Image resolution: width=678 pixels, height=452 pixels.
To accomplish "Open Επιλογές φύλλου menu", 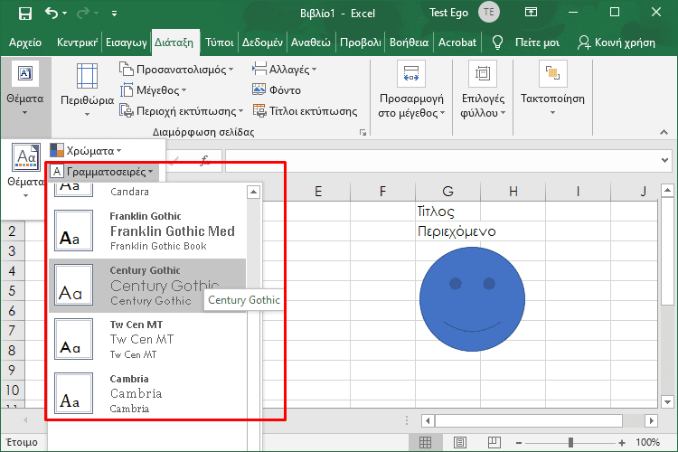I will pyautogui.click(x=483, y=90).
